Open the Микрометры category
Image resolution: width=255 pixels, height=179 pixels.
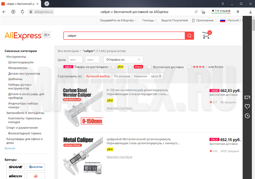(18, 68)
